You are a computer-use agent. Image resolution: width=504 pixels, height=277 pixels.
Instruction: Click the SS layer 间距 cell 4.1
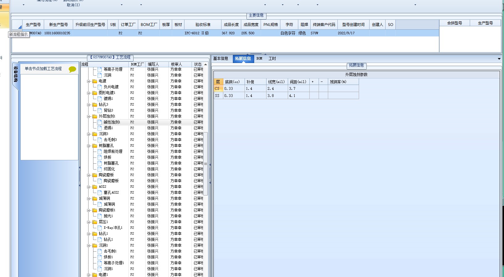[299, 96]
